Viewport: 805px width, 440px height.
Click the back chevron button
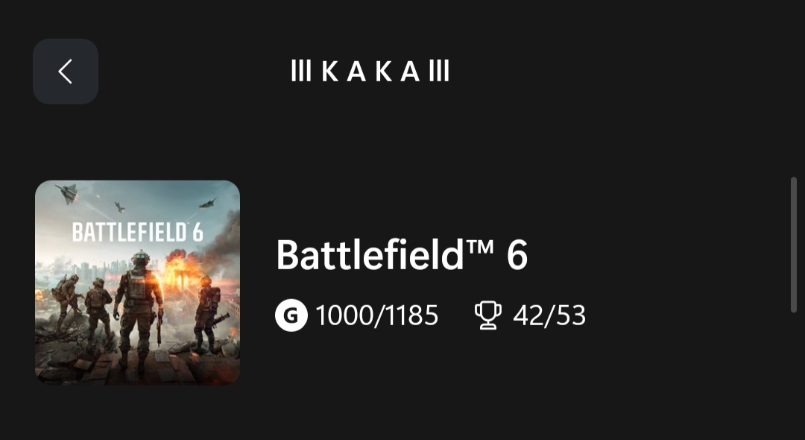pos(66,72)
